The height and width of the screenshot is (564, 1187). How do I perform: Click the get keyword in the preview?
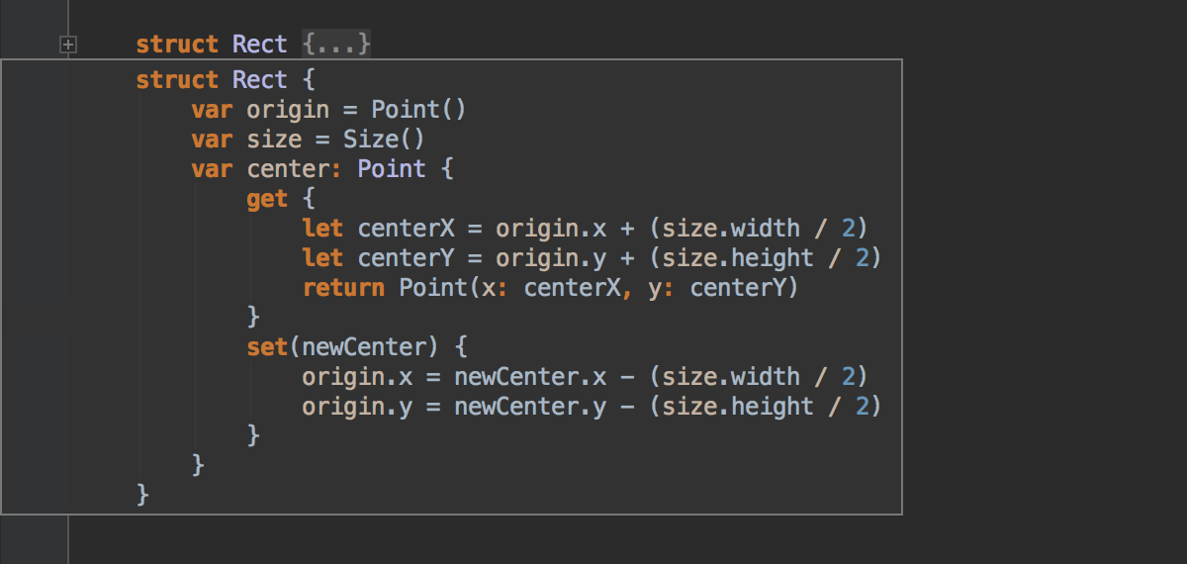pos(267,199)
